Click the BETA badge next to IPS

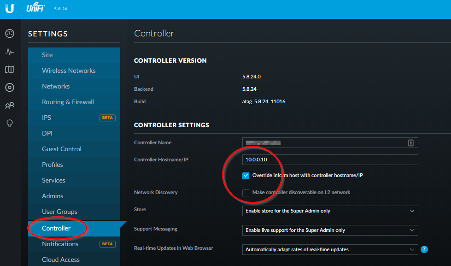click(107, 118)
